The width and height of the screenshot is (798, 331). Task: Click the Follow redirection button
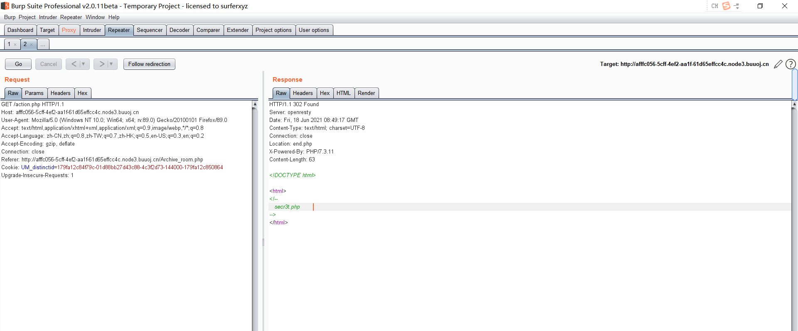point(149,64)
